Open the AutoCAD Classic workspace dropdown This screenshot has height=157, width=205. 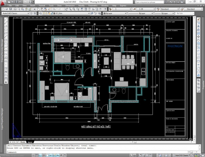tap(15, 13)
